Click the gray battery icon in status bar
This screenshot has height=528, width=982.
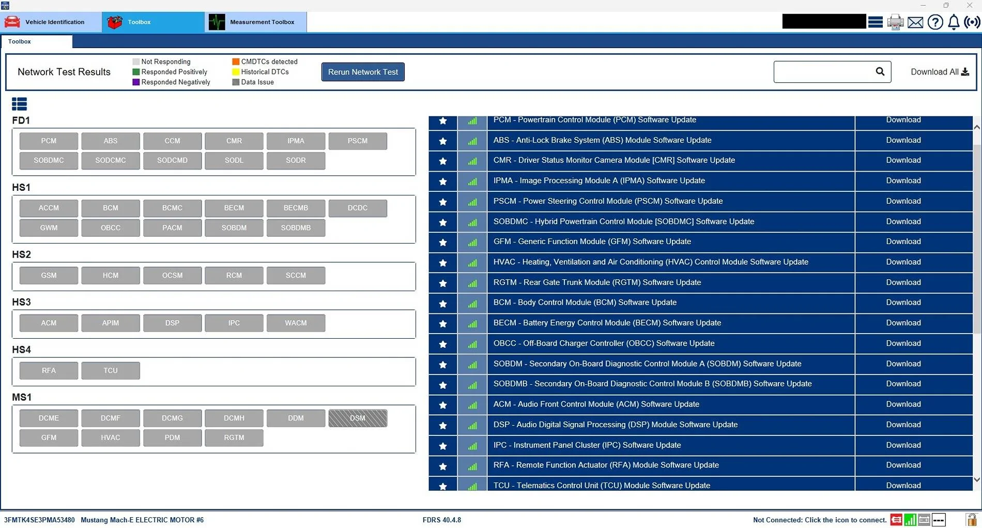[x=924, y=520]
